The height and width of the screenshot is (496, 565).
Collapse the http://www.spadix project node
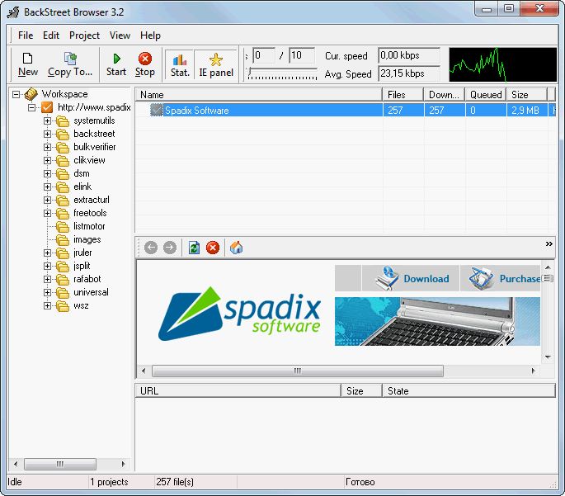pos(31,107)
